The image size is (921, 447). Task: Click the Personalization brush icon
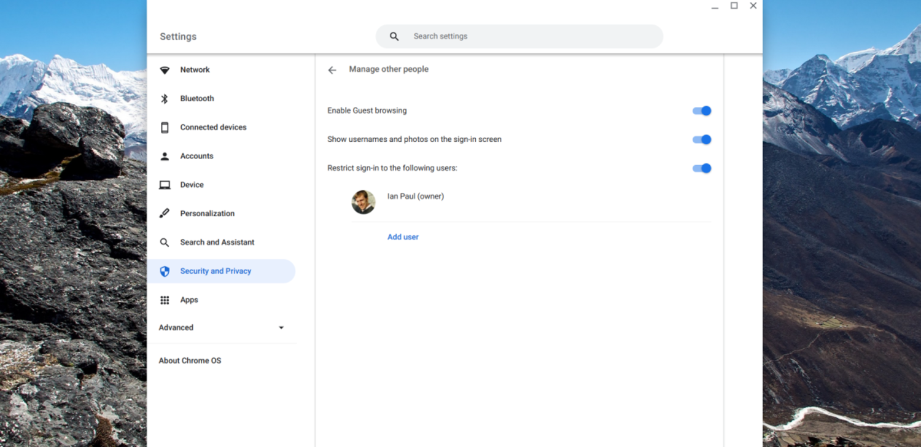(x=165, y=214)
